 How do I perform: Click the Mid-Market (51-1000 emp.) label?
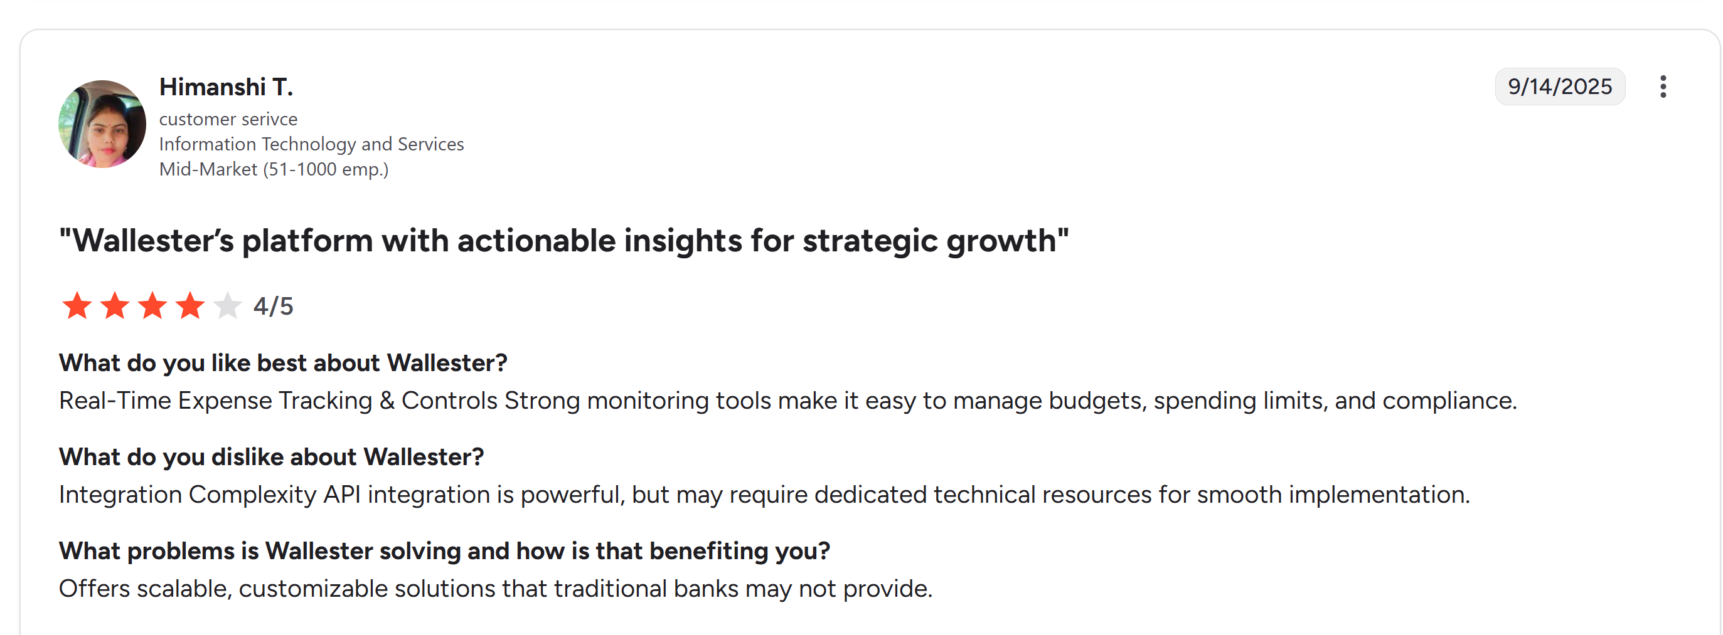[274, 170]
